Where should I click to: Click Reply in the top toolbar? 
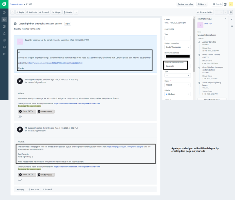coord(20,12)
